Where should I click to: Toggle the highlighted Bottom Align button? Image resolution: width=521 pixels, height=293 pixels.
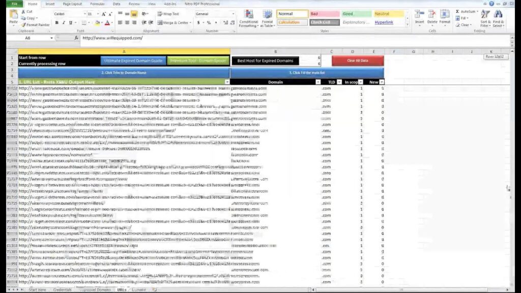134,14
